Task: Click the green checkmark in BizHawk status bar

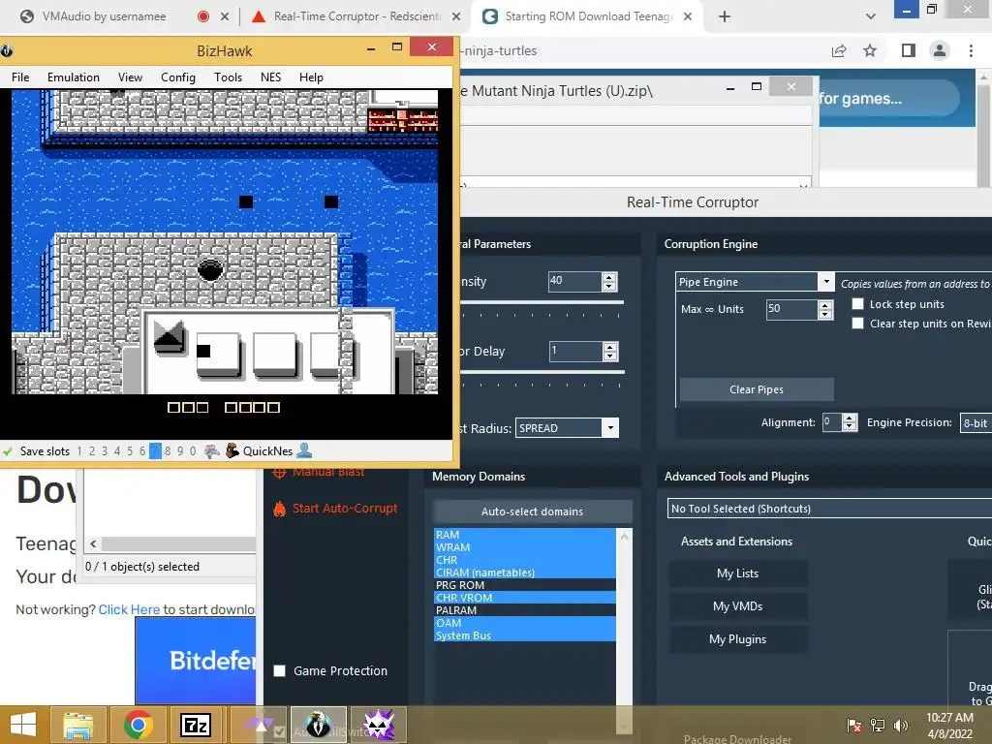Action: point(8,451)
